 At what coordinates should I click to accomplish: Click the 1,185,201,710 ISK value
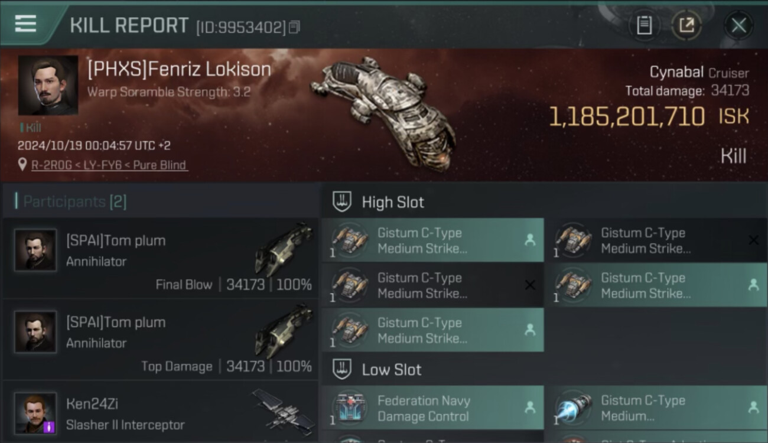tap(649, 117)
